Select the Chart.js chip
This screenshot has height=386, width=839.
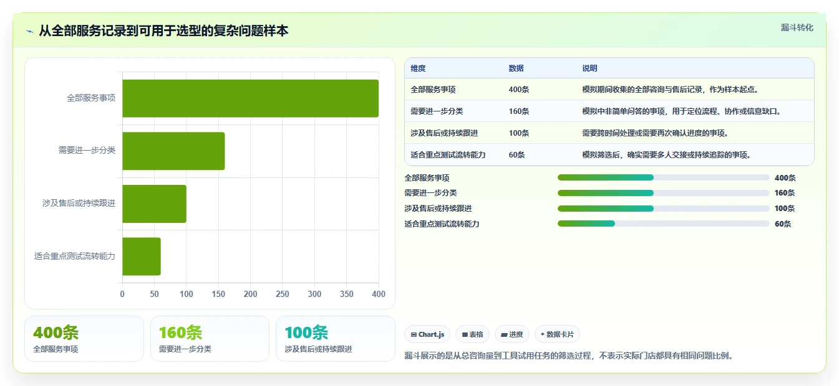(427, 334)
